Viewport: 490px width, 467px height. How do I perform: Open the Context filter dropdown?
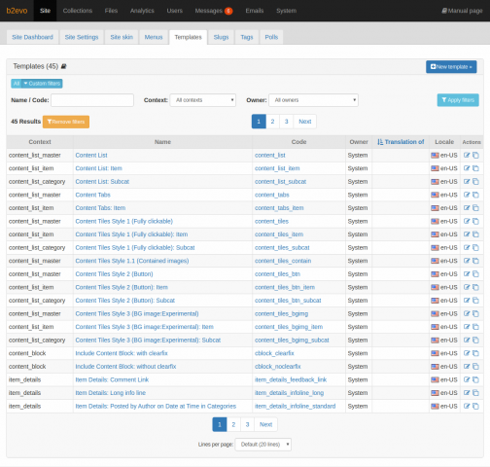pos(203,100)
